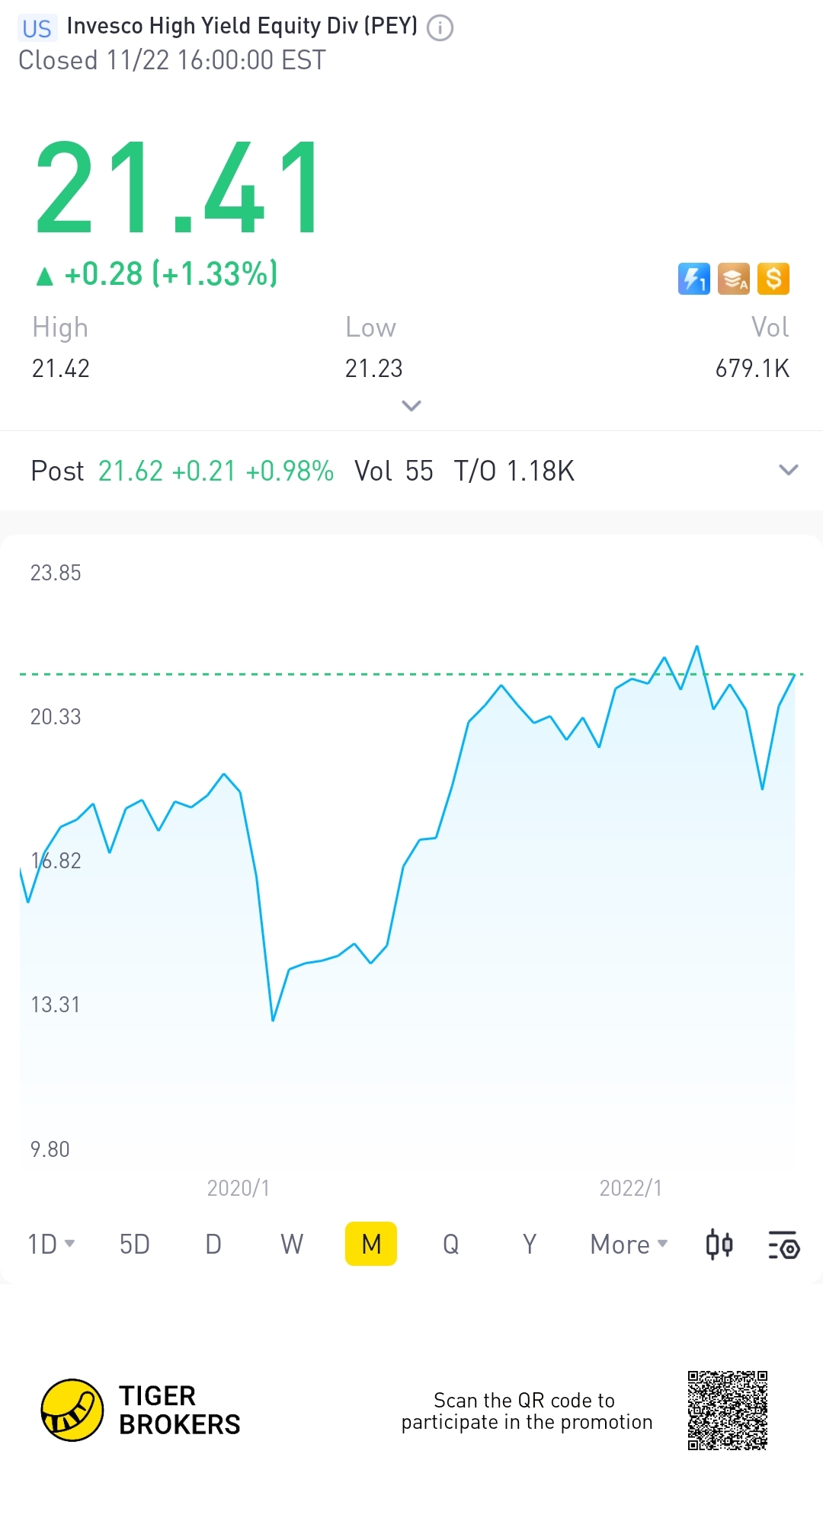Tap the chart's lowest point in 2020
This screenshot has width=823, height=1537.
pyautogui.click(x=273, y=1019)
